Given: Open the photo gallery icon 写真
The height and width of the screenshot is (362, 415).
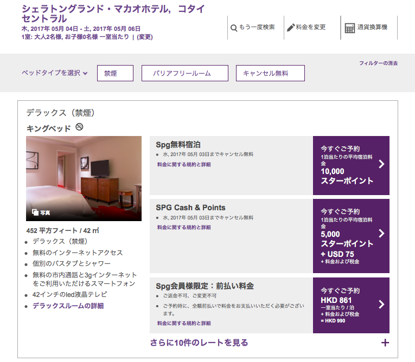Looking at the screenshot, I should (x=35, y=212).
